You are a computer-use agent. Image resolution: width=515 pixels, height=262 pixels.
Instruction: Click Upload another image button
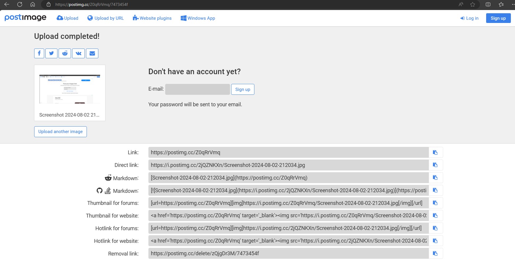tap(60, 132)
